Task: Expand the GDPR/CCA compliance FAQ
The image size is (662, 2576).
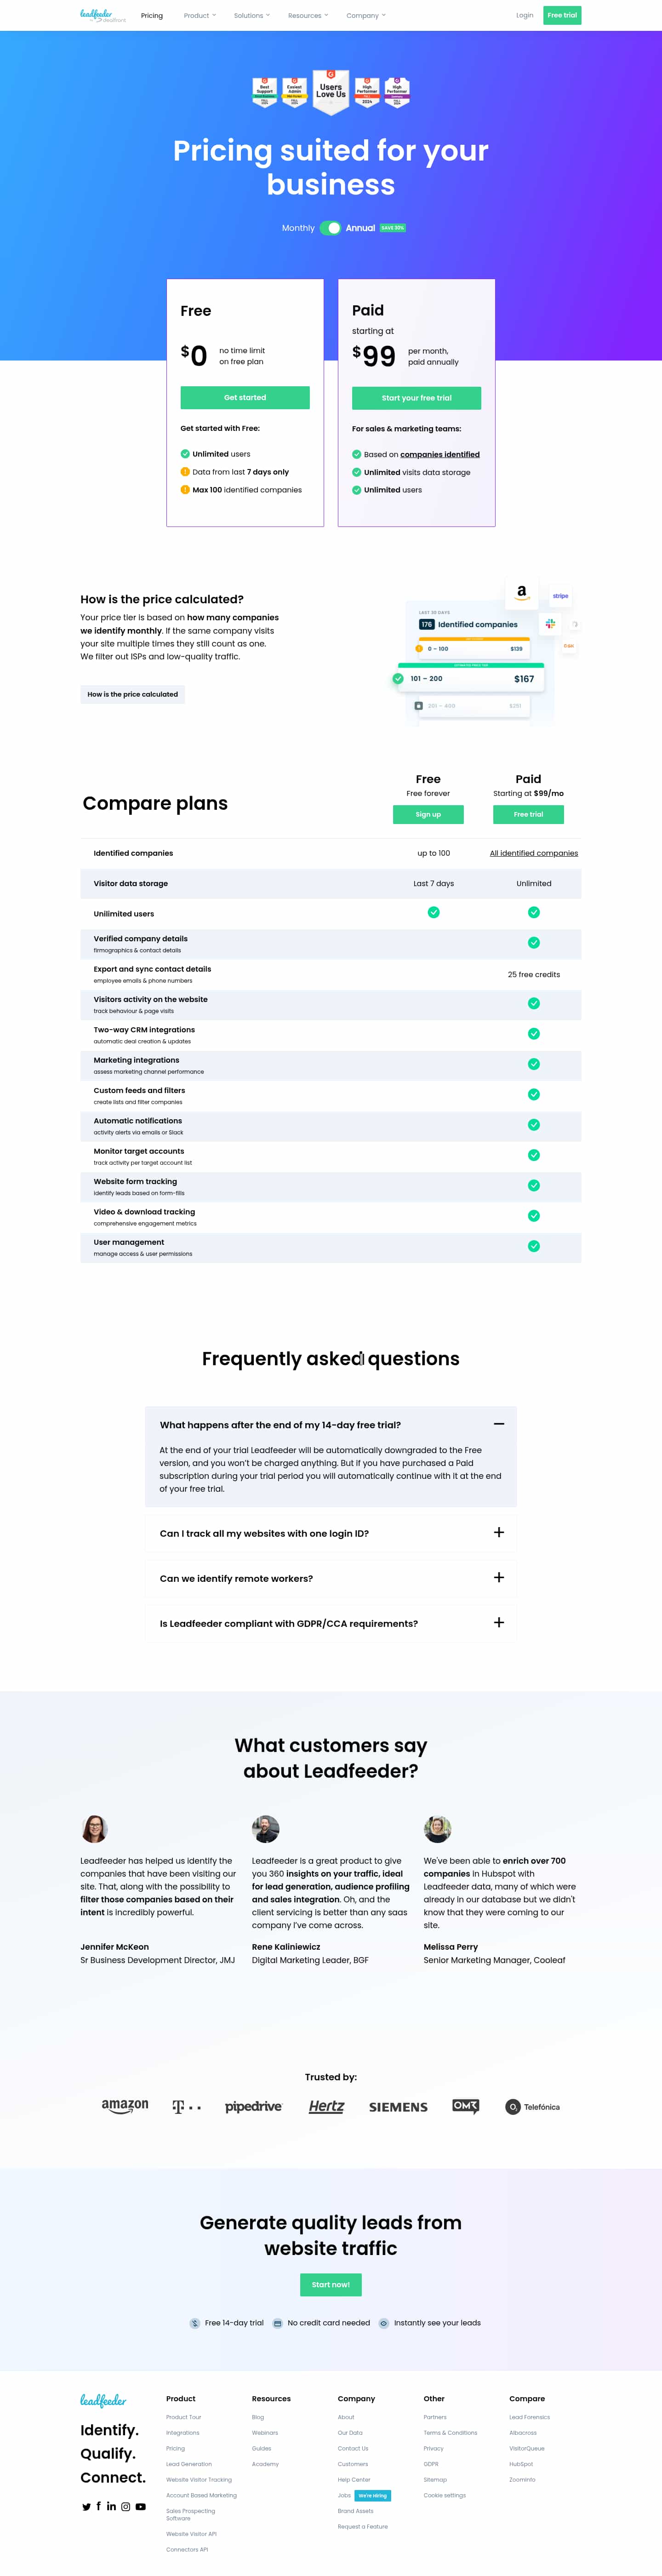Action: (498, 1622)
